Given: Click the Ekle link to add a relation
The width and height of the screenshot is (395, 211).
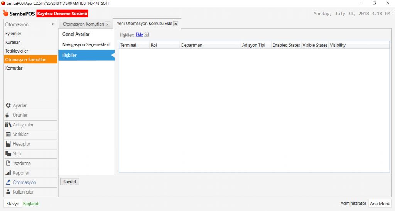Looking at the screenshot, I should (139, 35).
